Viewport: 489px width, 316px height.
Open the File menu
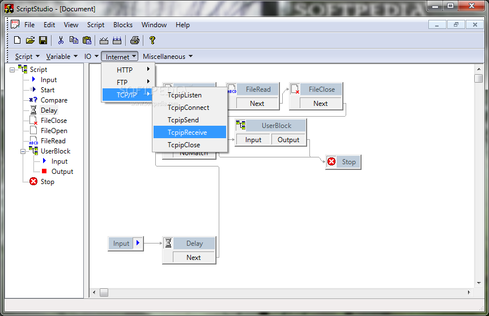[x=29, y=24]
